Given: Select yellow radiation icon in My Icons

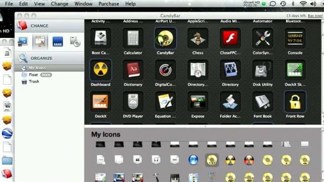Looking at the screenshot, I should pyautogui.click(x=230, y=160).
